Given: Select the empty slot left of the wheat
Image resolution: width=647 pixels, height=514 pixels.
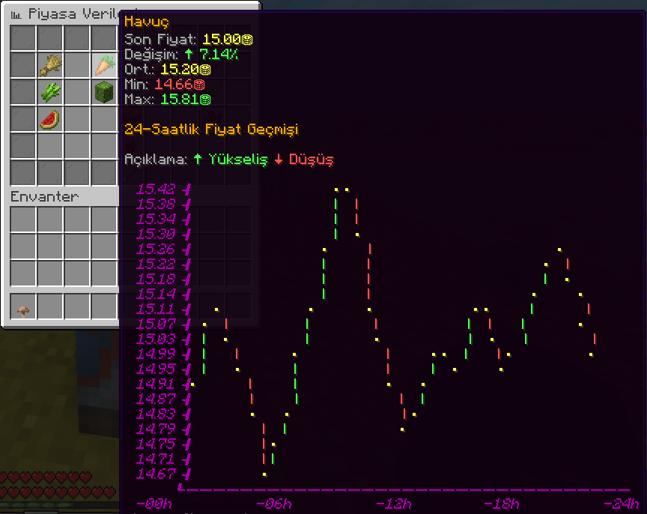Looking at the screenshot, I should [23, 65].
